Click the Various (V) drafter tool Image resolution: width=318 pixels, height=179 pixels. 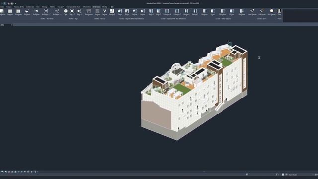(x=105, y=12)
